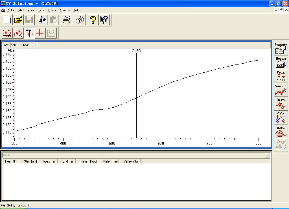Click the Height (Abs) column header
The height and width of the screenshot is (209, 289).
click(87, 161)
